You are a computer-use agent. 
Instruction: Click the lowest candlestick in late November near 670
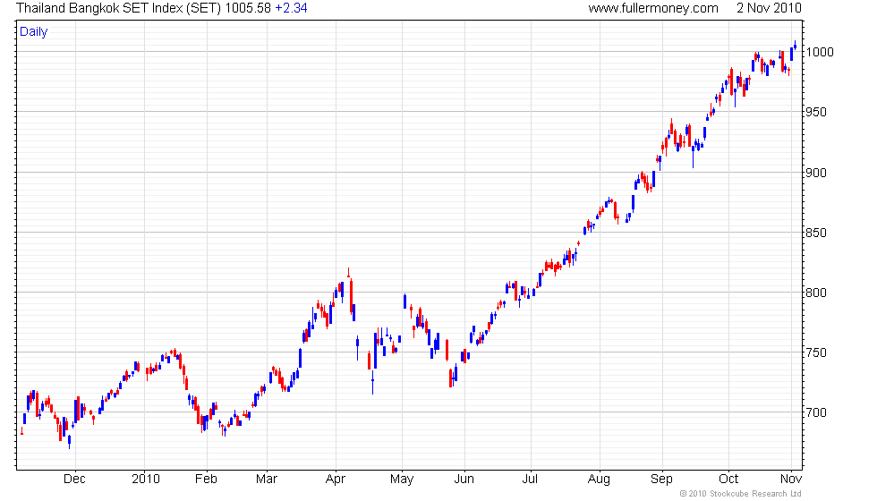tap(70, 441)
